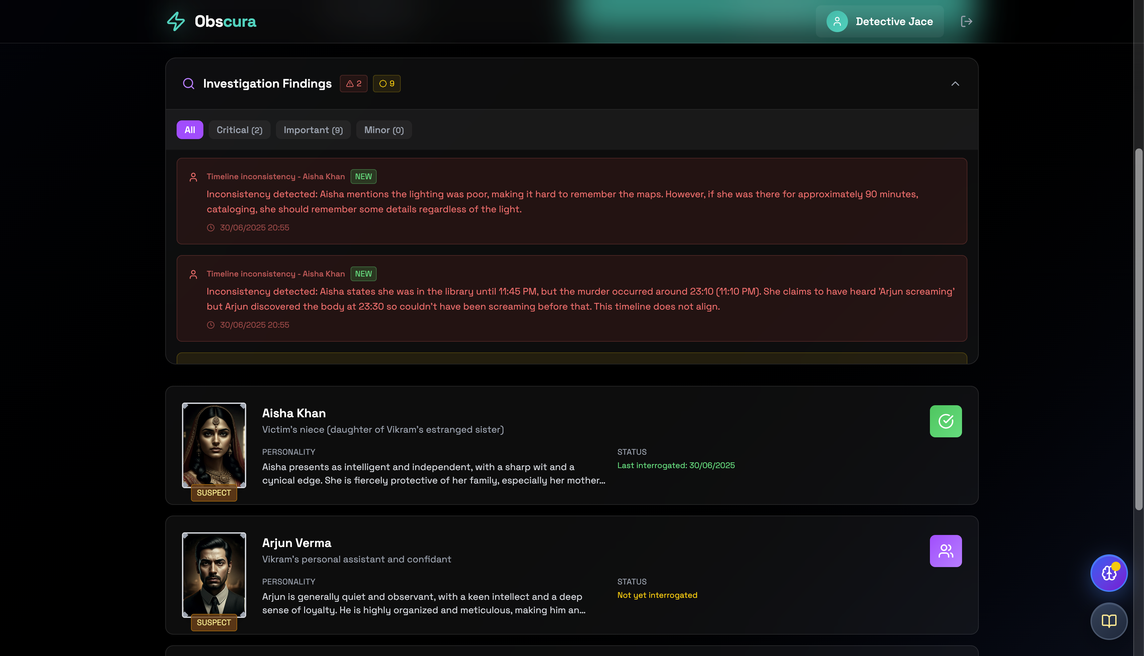Filter findings by Important (9)

pos(313,130)
